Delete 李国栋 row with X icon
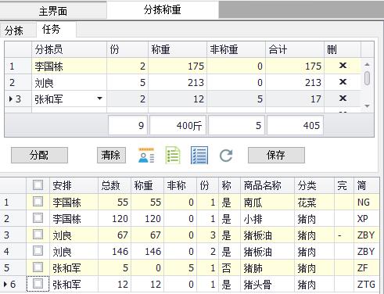 coord(343,66)
